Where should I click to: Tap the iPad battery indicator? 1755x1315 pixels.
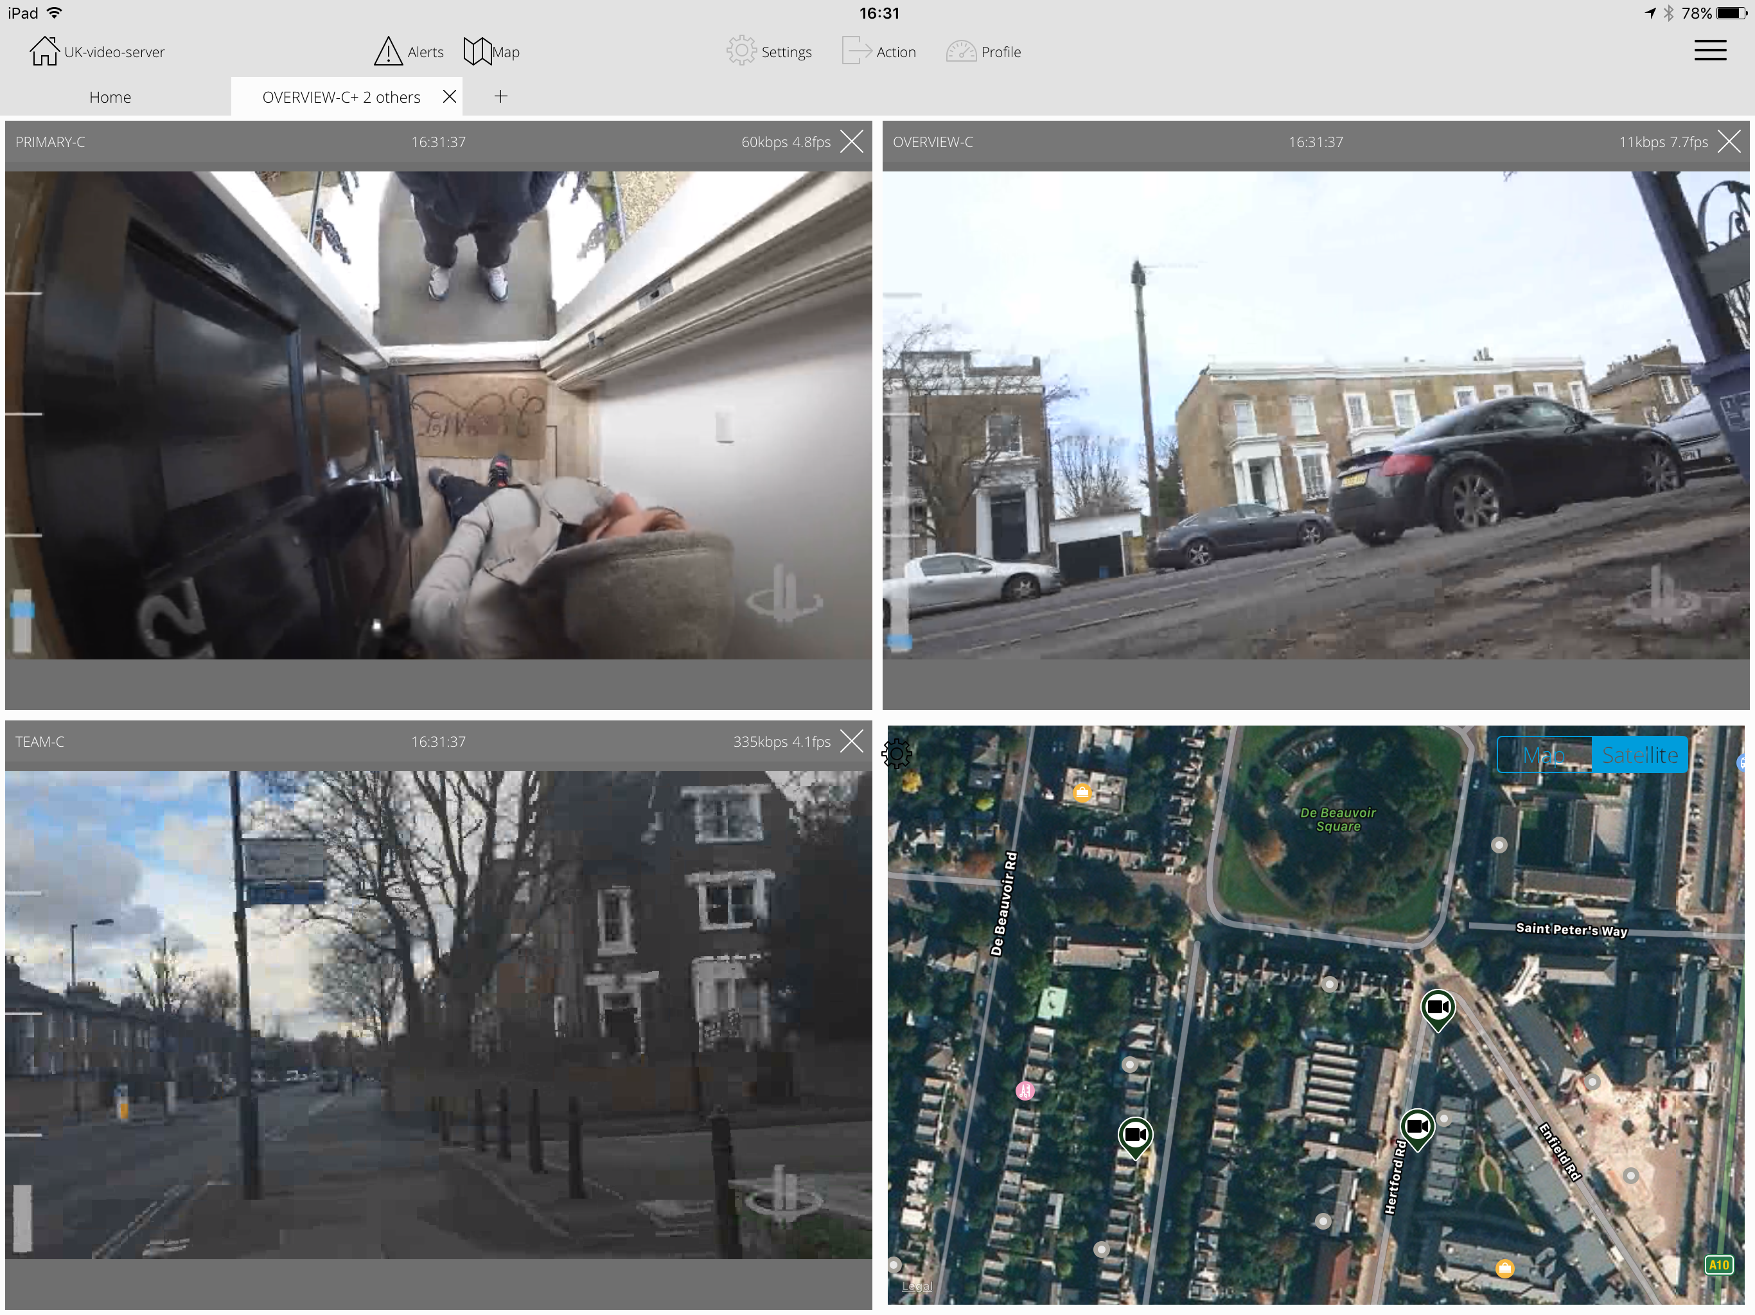point(1731,13)
